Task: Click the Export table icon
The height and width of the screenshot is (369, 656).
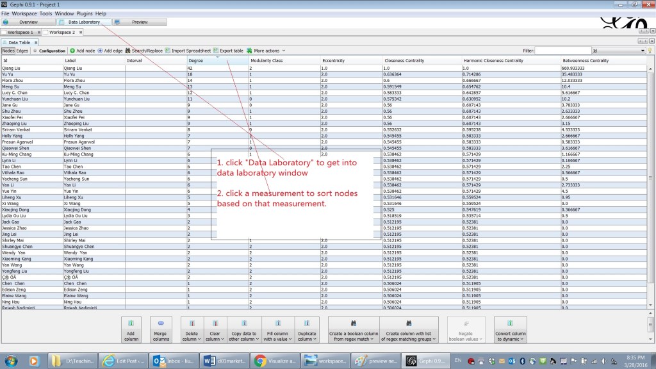Action: (x=216, y=51)
